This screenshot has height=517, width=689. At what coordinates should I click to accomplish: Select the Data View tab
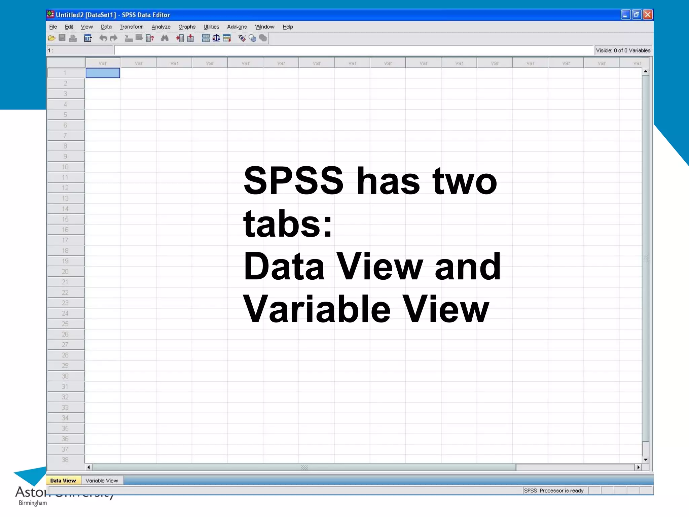coord(63,481)
